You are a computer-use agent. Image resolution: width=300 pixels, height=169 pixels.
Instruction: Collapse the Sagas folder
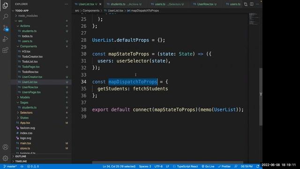point(24,102)
